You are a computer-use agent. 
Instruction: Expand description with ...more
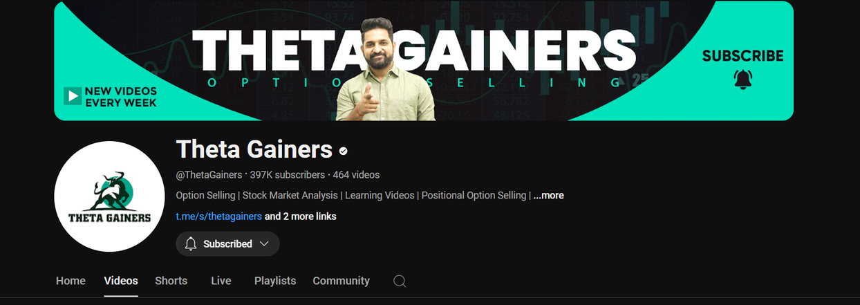click(x=548, y=195)
